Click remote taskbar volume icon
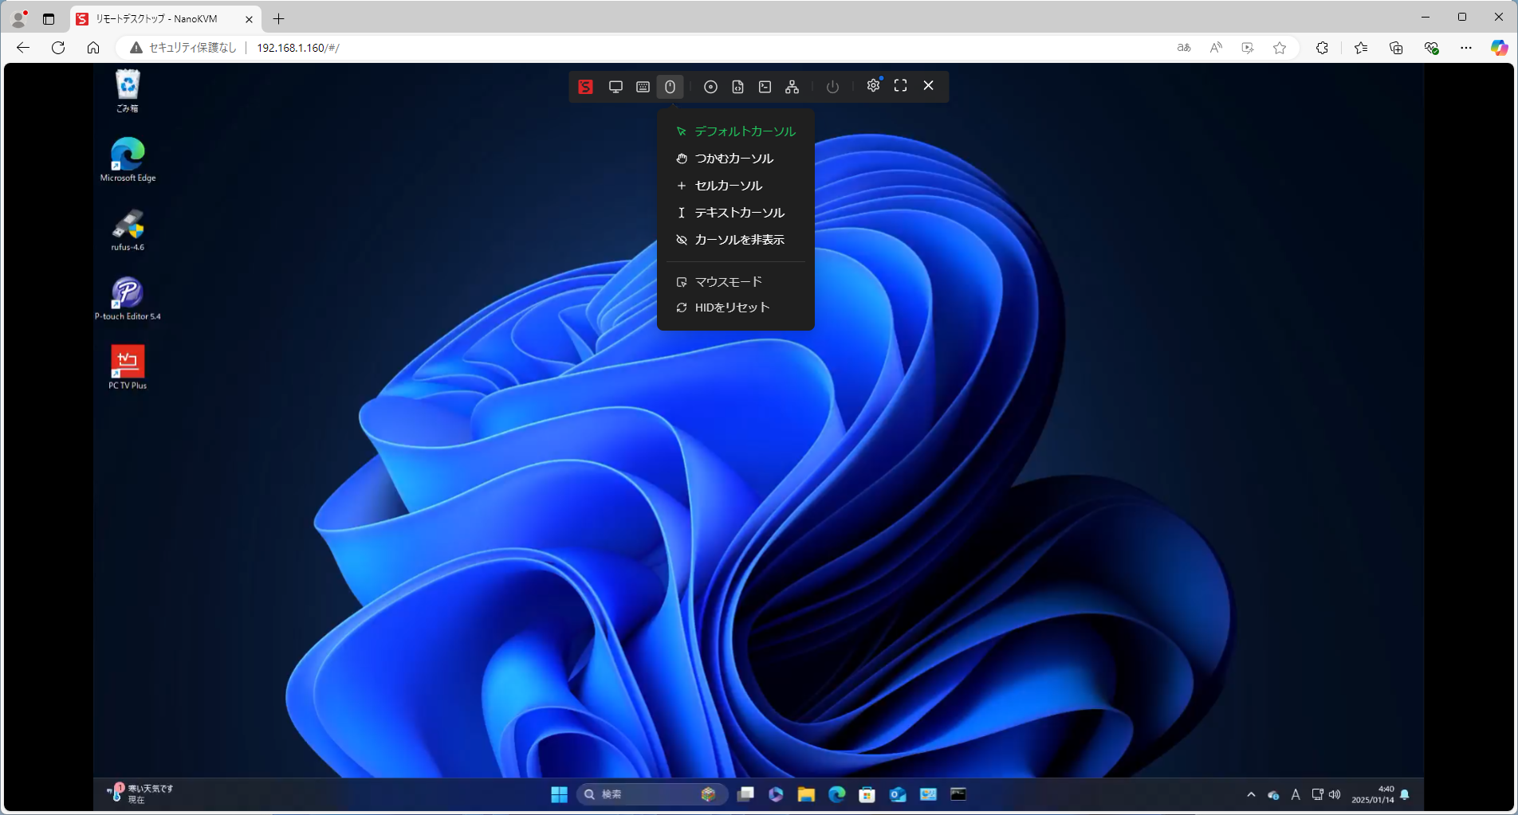 pos(1335,794)
